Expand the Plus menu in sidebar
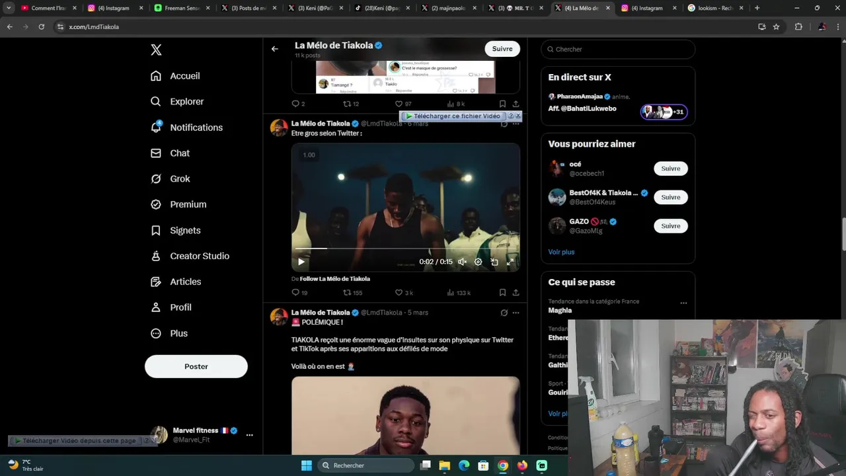Image resolution: width=846 pixels, height=476 pixels. [x=169, y=334]
